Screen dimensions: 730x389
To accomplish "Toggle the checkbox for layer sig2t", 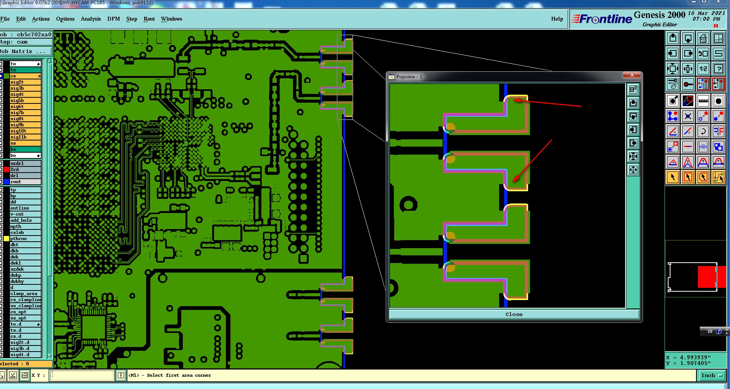I will click(x=1, y=82).
